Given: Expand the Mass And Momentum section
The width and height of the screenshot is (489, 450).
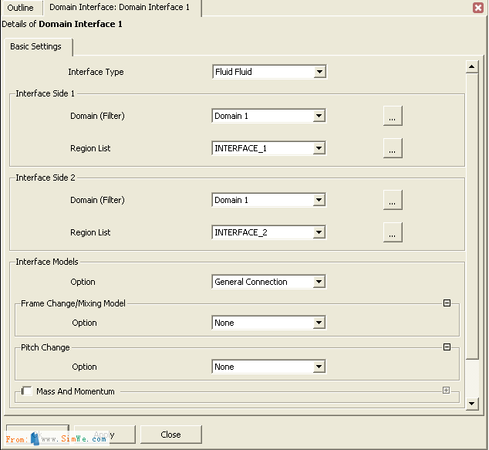Looking at the screenshot, I should (x=446, y=391).
